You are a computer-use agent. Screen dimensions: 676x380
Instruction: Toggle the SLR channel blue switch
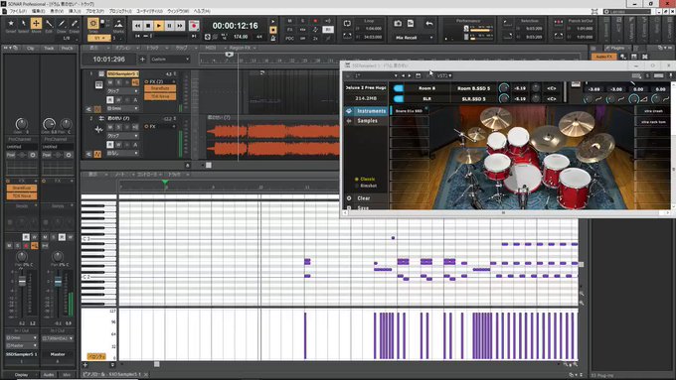click(399, 98)
